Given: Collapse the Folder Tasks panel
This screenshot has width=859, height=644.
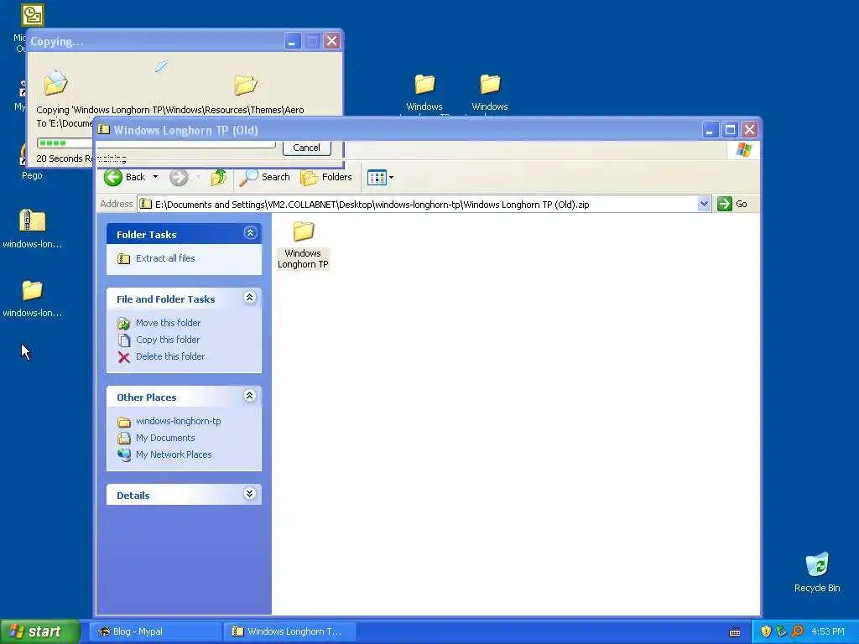Looking at the screenshot, I should click(250, 233).
